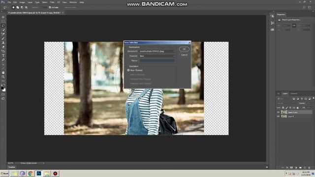Viewport: 315px width, 177px height.
Task: Click Add to Selection option icon
Action: [x=18, y=7]
